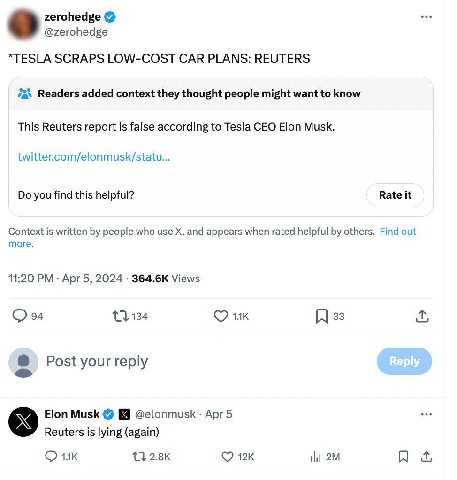The height and width of the screenshot is (480, 457).
Task: Open more options on Elon Musk's reply
Action: coord(426,414)
